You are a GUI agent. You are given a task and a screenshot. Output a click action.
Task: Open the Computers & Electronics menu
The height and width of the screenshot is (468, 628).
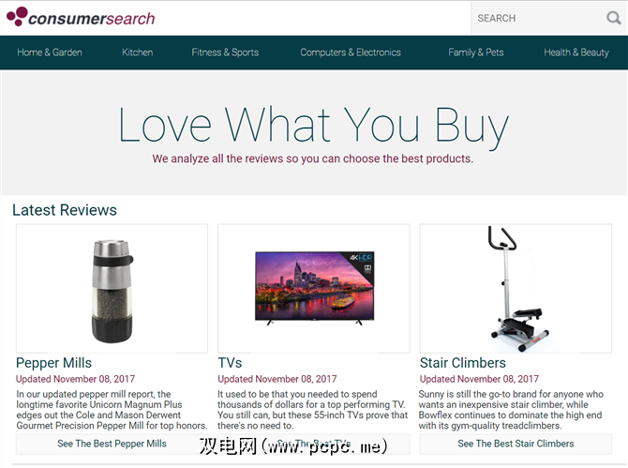click(x=351, y=53)
